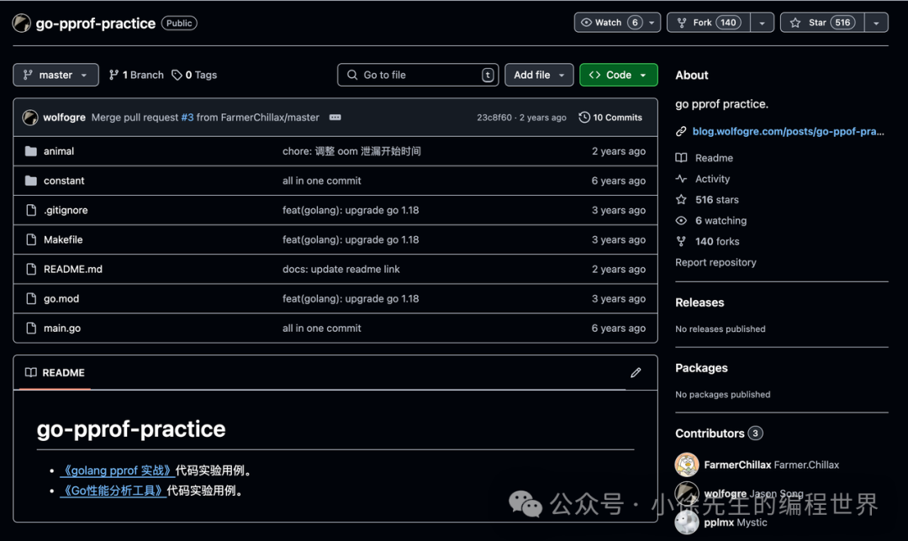The width and height of the screenshot is (908, 541).
Task: Click the .gitignore file icon
Action: tap(31, 210)
